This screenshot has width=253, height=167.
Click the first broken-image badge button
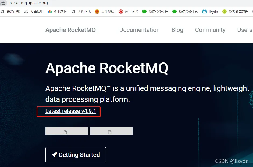click(x=67, y=131)
